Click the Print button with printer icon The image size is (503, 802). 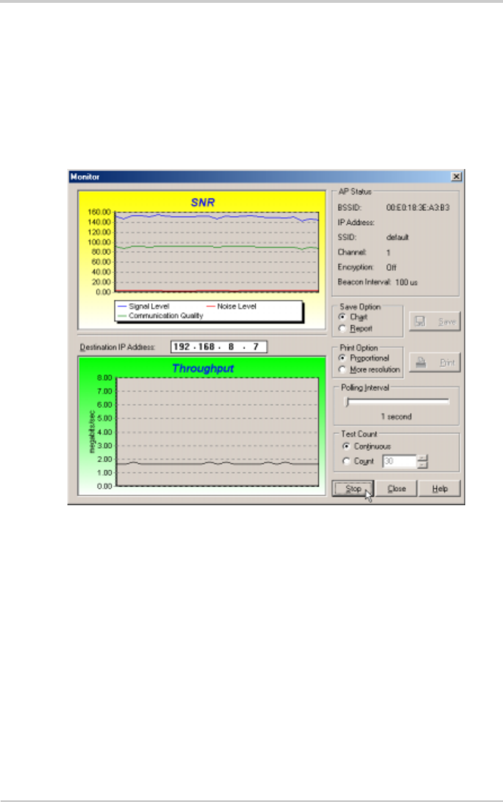pos(435,362)
